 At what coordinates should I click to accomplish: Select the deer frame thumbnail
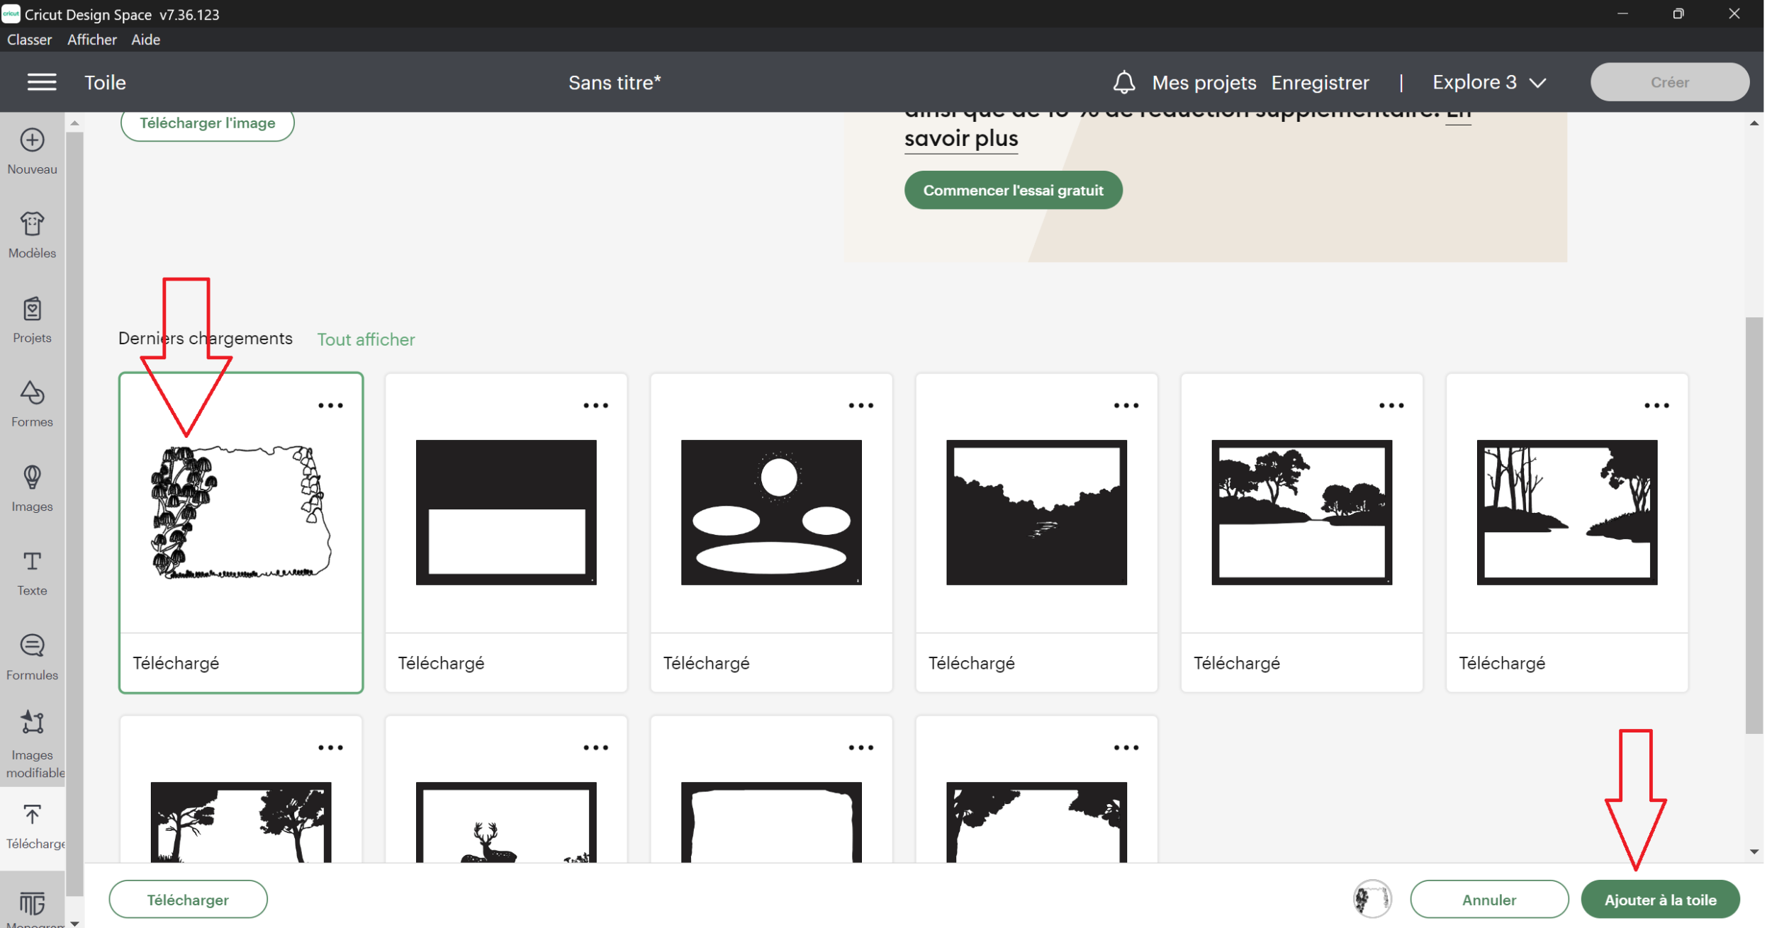click(x=506, y=822)
